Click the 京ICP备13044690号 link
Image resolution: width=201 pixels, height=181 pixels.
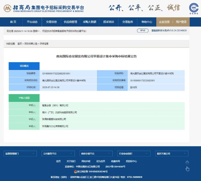pos(115,166)
